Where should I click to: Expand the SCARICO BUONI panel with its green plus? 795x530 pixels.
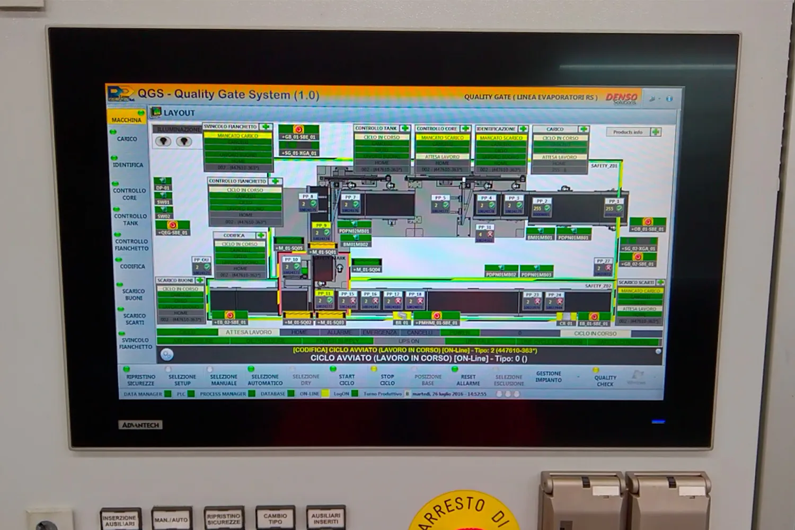click(199, 280)
